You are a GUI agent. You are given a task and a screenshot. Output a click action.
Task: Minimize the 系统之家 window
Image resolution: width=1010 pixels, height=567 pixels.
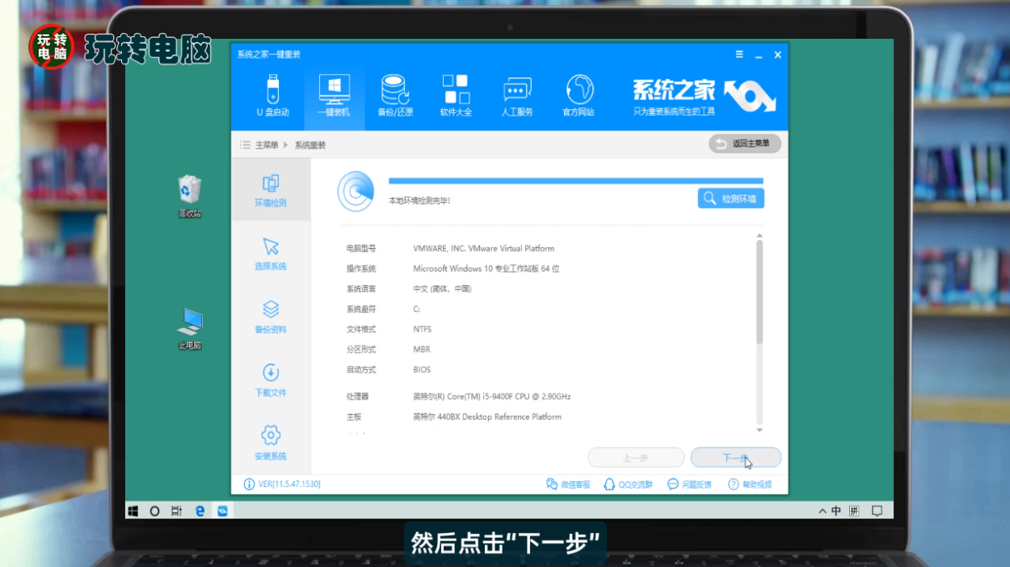tap(759, 55)
